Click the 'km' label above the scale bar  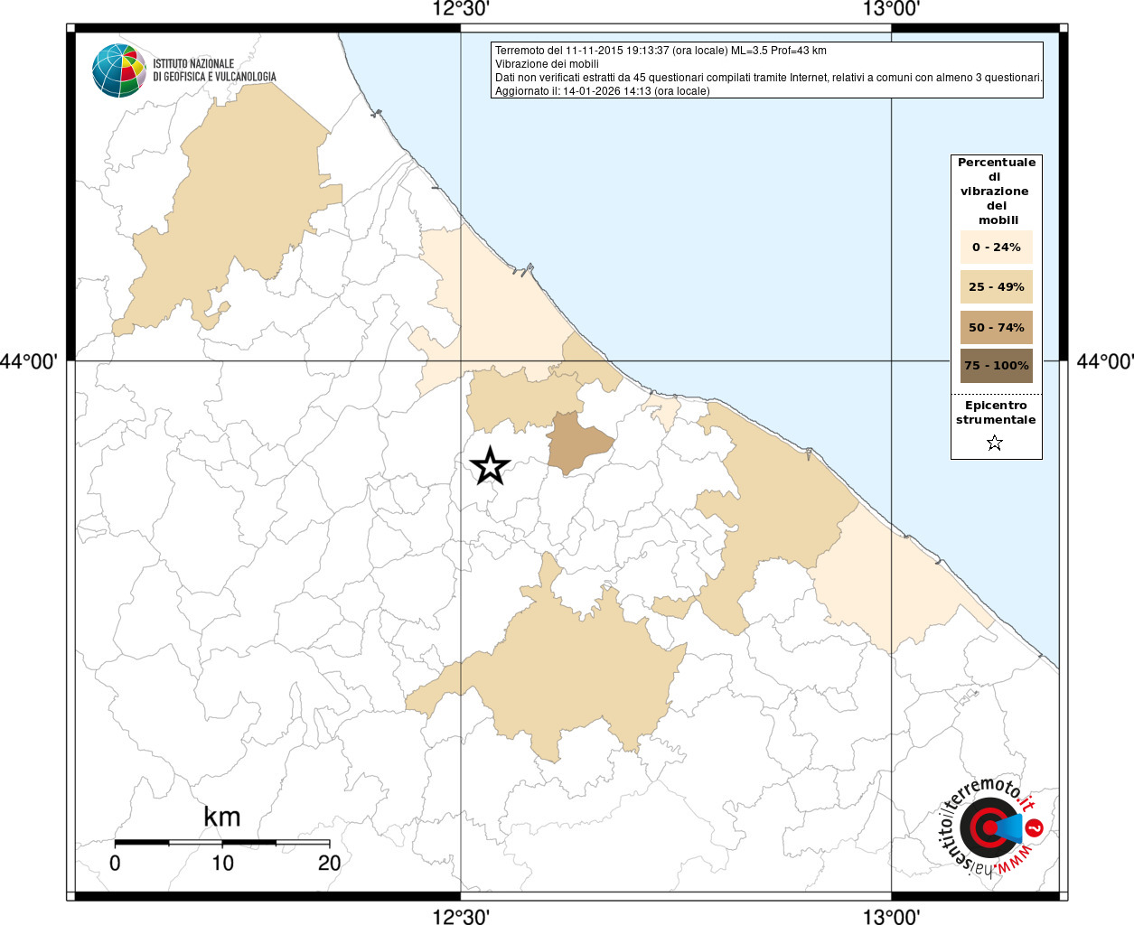[x=221, y=817]
